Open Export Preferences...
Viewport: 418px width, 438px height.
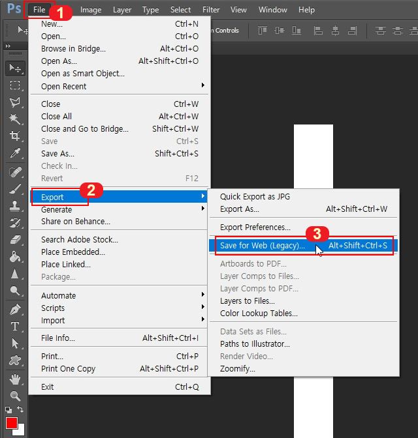point(304,227)
